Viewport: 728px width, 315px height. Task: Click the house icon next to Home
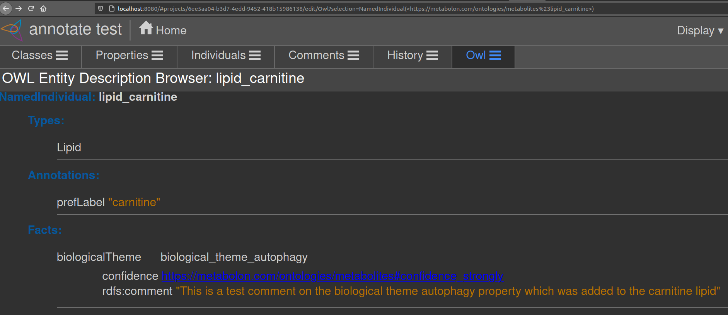coord(146,28)
